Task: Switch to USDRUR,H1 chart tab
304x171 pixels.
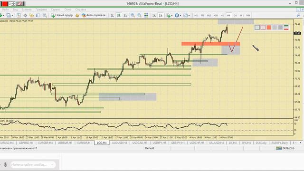Action: 65,143
